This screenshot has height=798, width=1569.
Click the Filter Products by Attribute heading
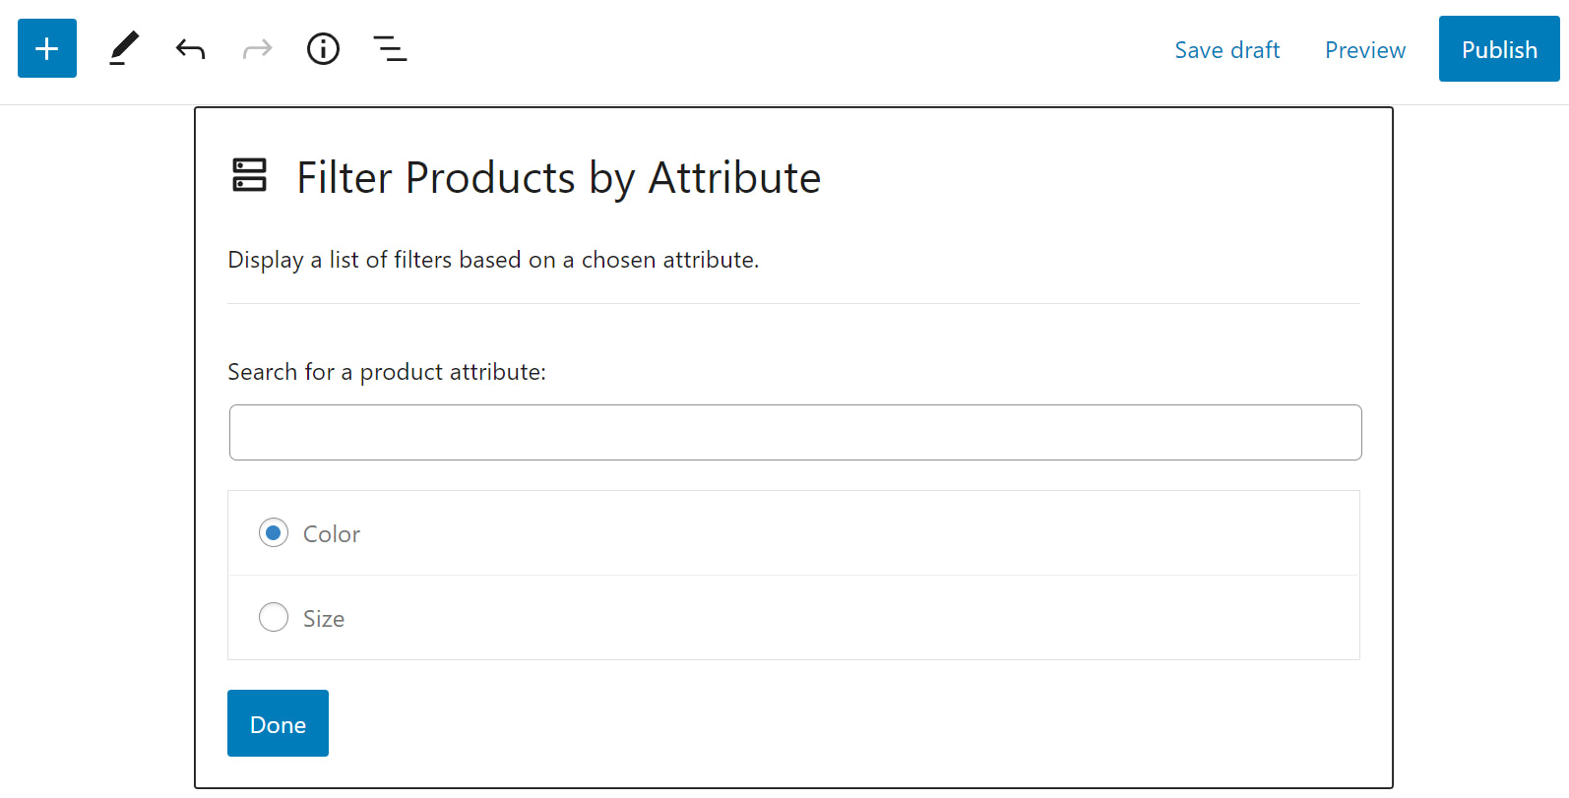pos(558,178)
